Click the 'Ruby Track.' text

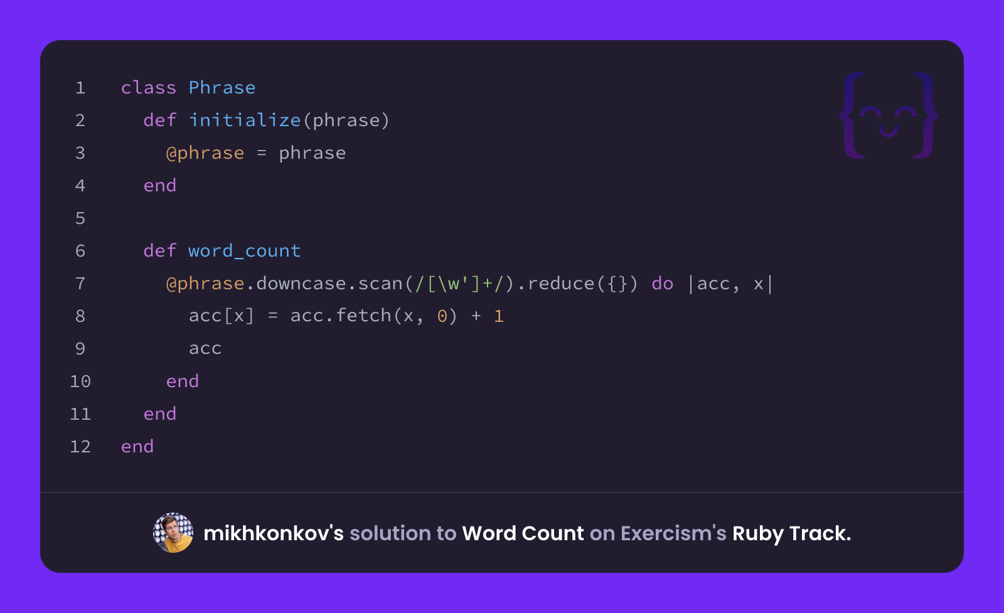[x=791, y=533]
